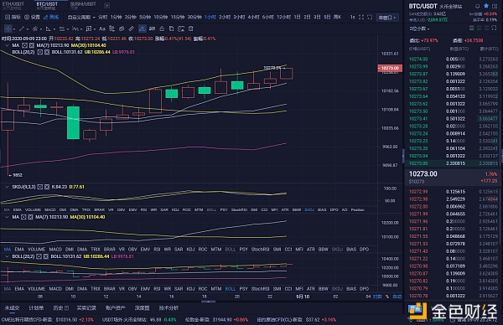Click the highlighted magnet-mode toolbar icon
This screenshot has height=325, width=503.
[x=143, y=28]
